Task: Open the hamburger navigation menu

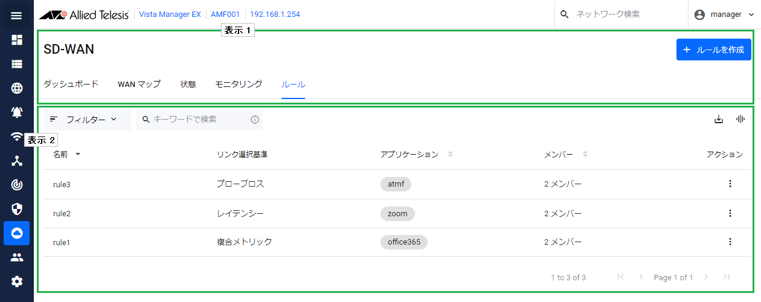Action: [x=16, y=16]
